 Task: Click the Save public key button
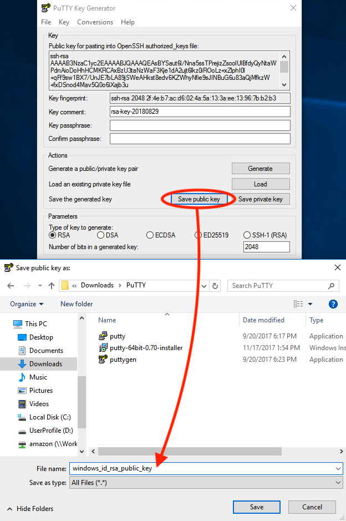coord(199,199)
